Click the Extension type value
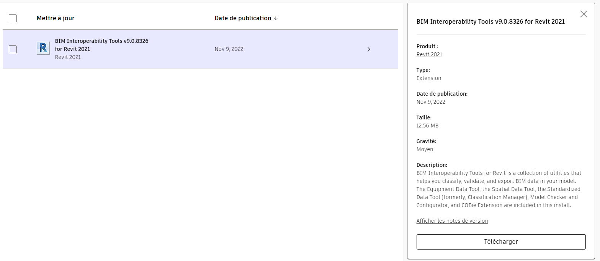600x261 pixels. point(429,78)
